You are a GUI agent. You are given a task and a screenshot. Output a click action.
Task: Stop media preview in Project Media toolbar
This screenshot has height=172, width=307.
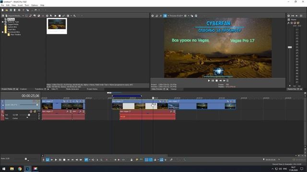pyautogui.click(x=59, y=16)
